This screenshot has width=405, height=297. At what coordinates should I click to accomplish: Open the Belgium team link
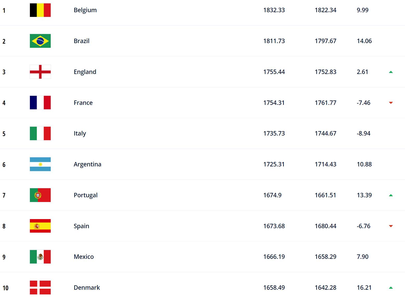[85, 10]
